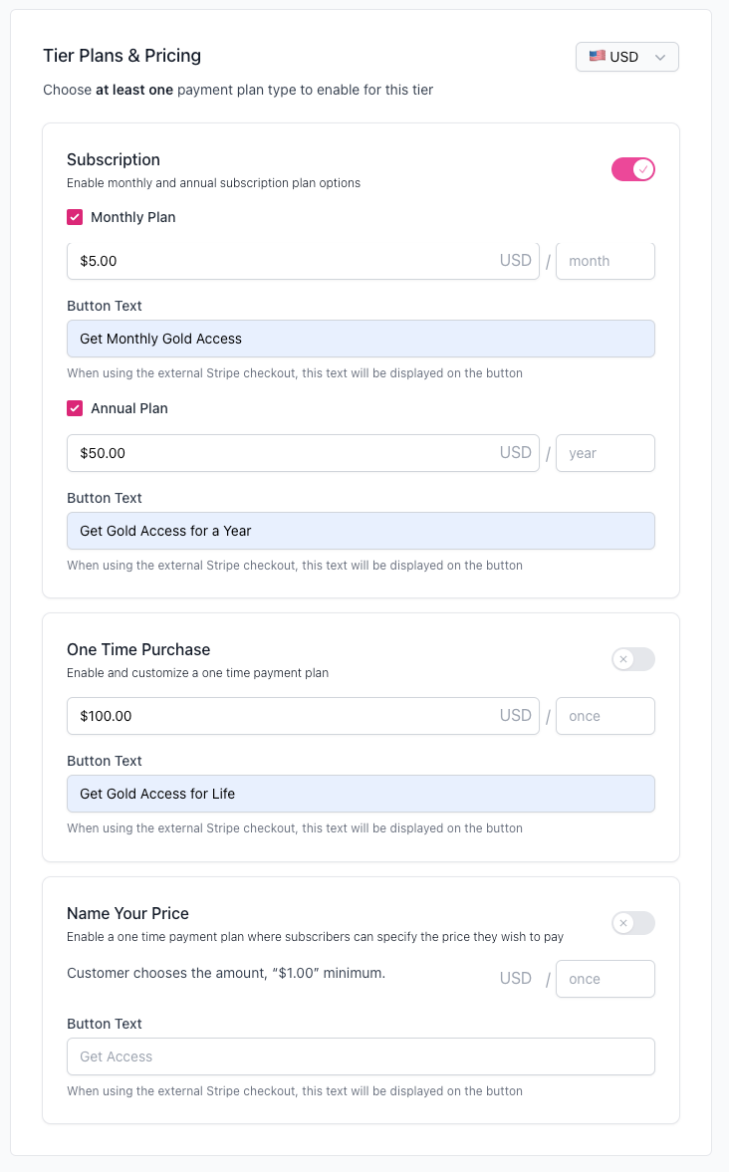
Task: Open the USD currency dropdown
Action: click(x=626, y=57)
